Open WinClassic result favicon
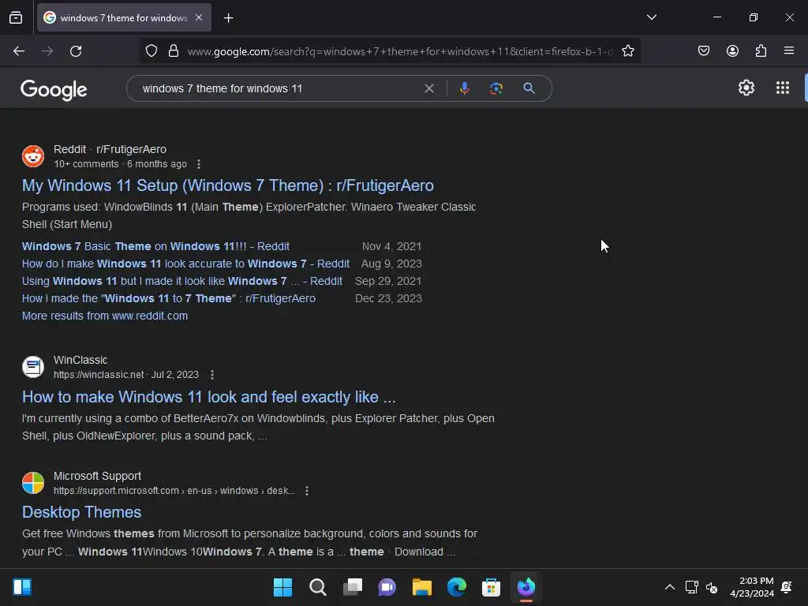 tap(33, 367)
